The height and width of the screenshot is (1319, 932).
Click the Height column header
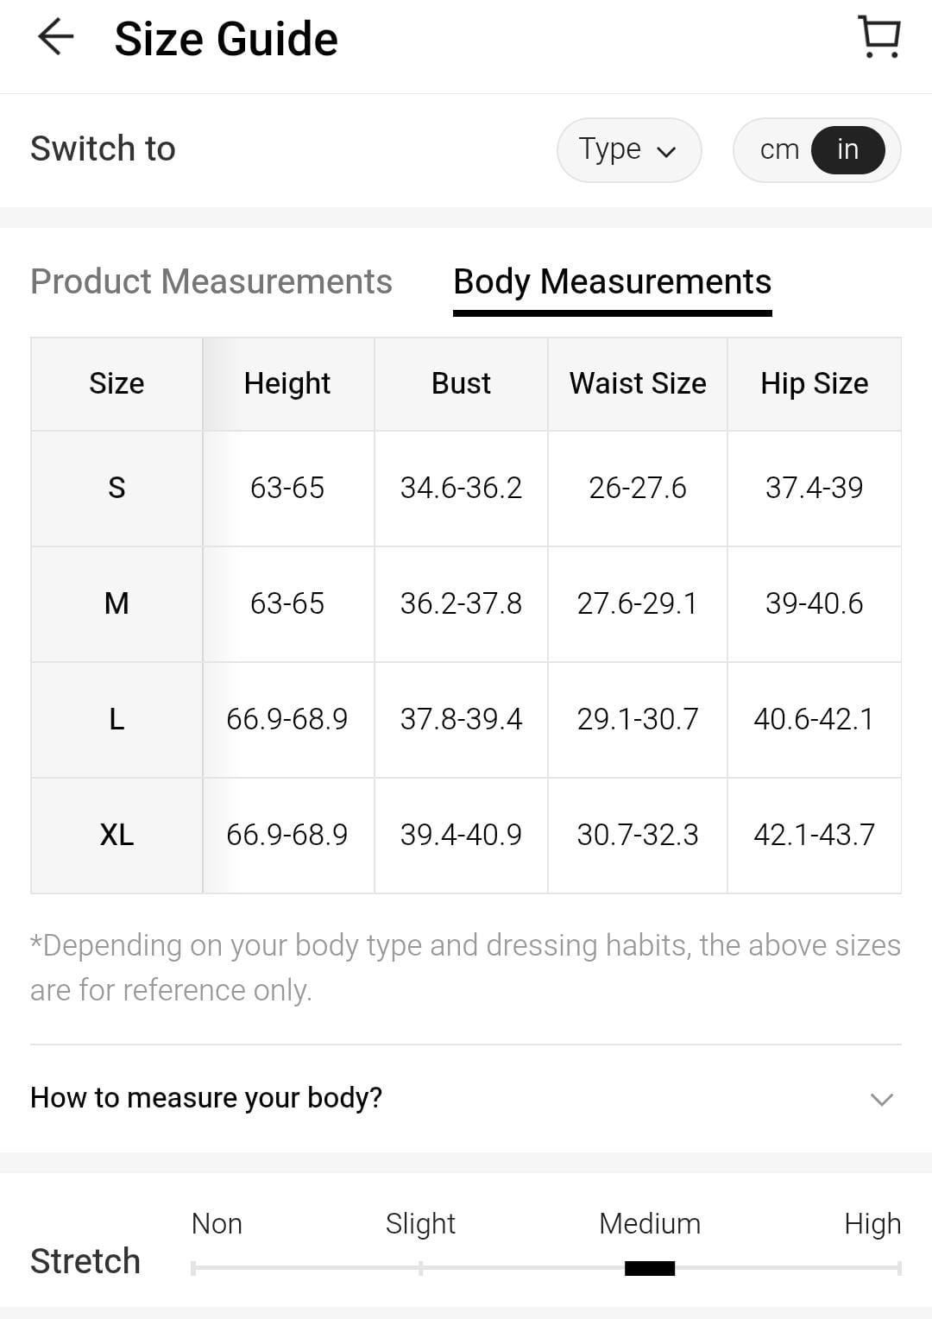(x=287, y=383)
